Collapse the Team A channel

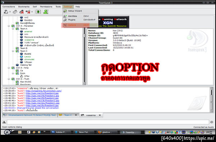13,29
